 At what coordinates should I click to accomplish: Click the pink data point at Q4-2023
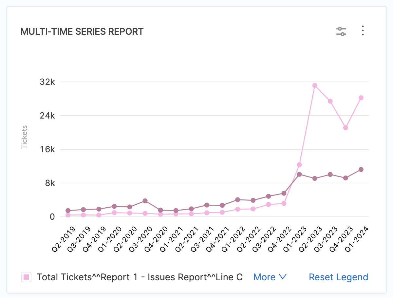click(x=346, y=128)
